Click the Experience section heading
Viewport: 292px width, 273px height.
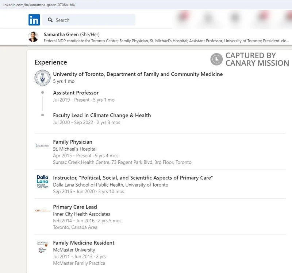pos(51,62)
